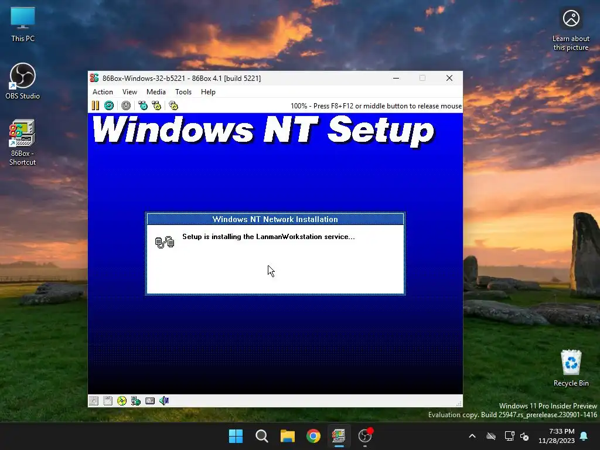600x450 pixels.
Task: Select the Recycle Bin desktop icon
Action: coord(571,368)
